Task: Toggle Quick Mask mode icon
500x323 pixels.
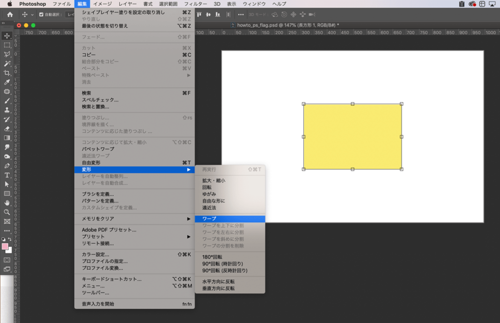Action: 7,260
